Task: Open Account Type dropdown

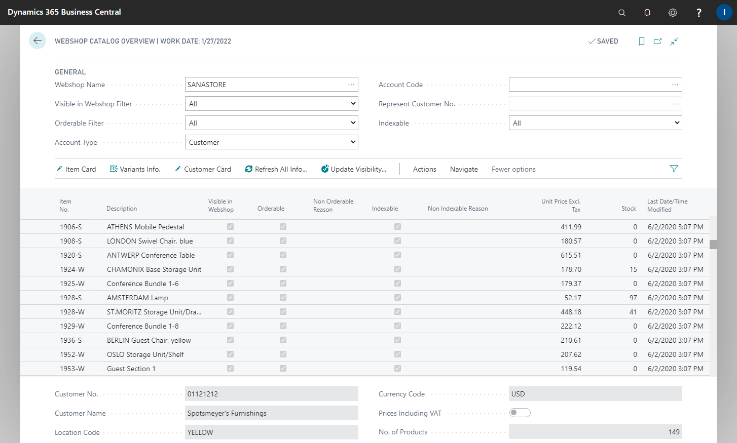Action: [272, 142]
